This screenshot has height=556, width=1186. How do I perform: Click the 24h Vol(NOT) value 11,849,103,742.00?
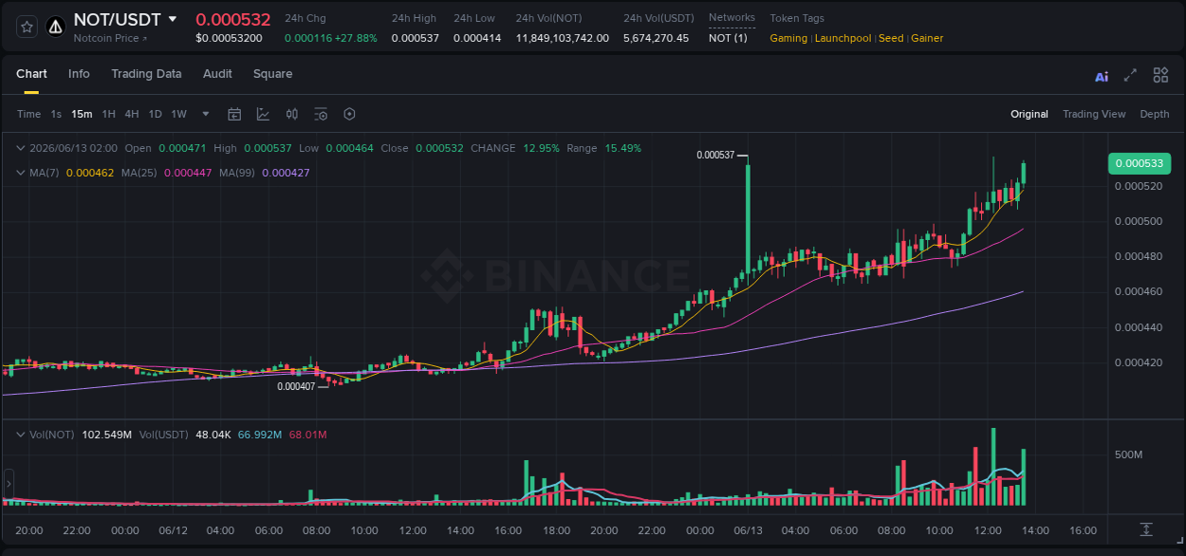563,38
